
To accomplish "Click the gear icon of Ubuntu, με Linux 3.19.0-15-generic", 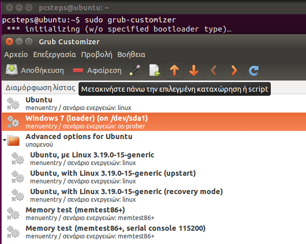I will pos(18,158).
